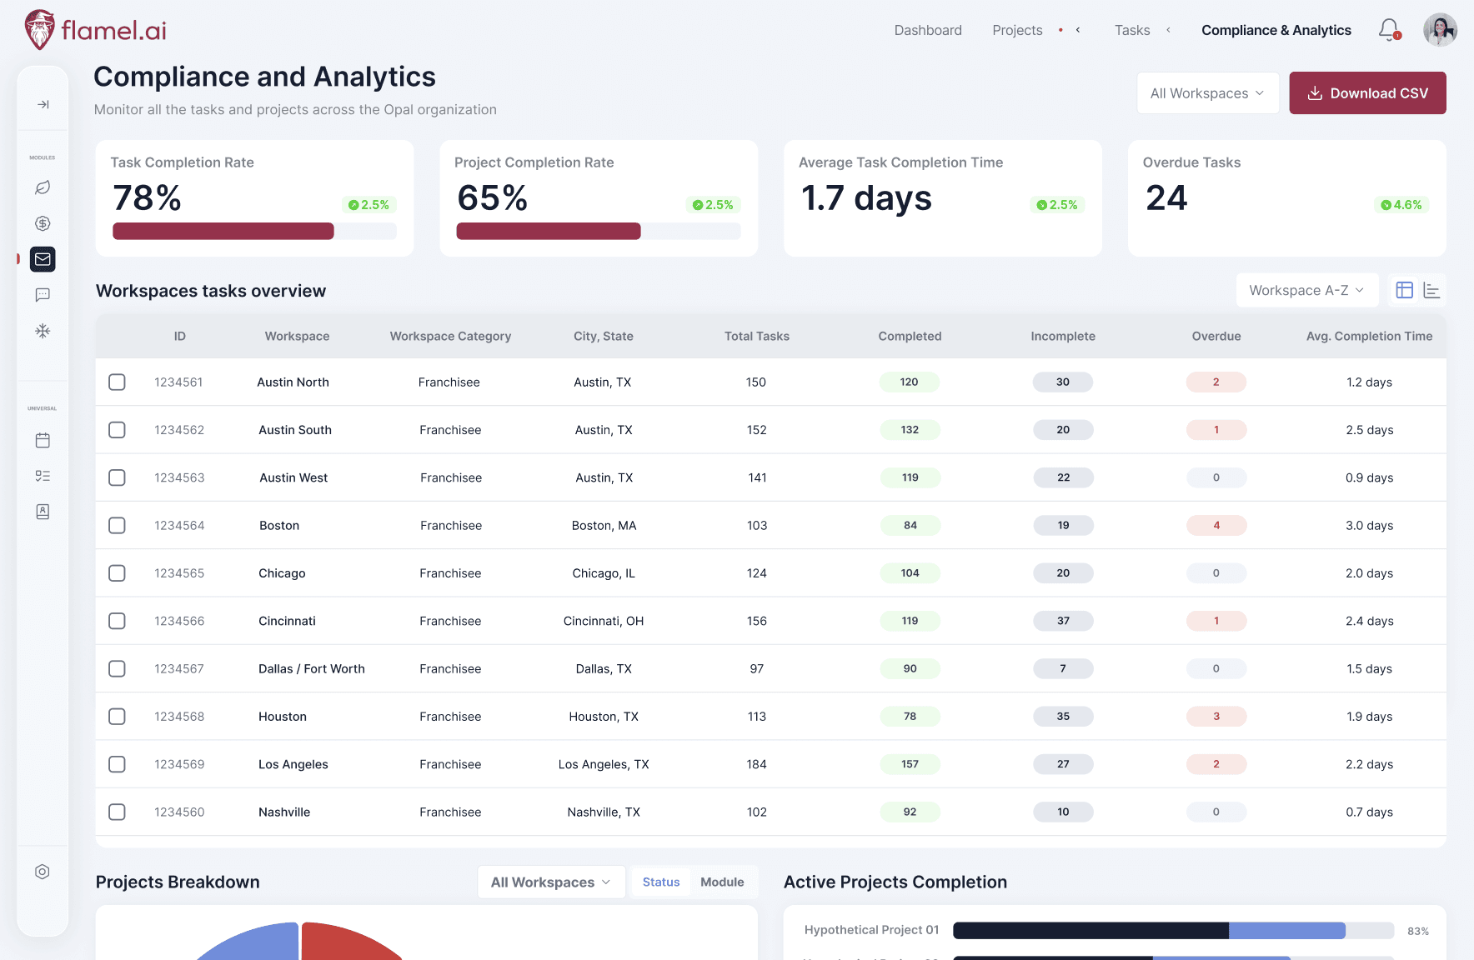Open the user profile avatar

pyautogui.click(x=1440, y=30)
